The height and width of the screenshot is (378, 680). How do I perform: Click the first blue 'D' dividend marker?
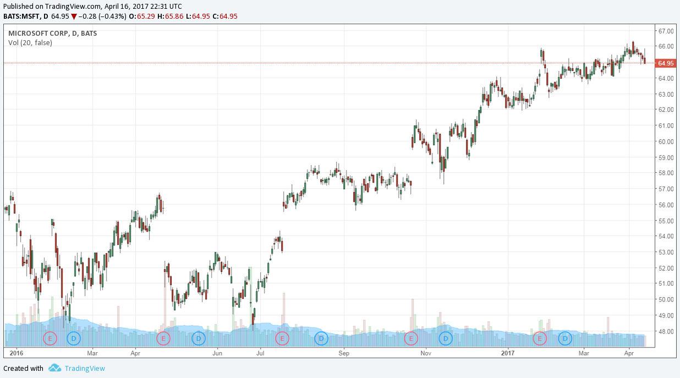73,338
